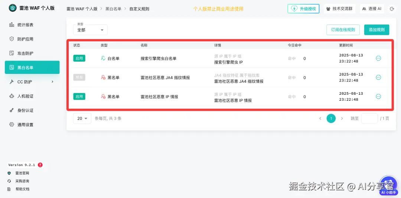Click rule name 搜索引擎爬虫白名单

click(x=159, y=58)
